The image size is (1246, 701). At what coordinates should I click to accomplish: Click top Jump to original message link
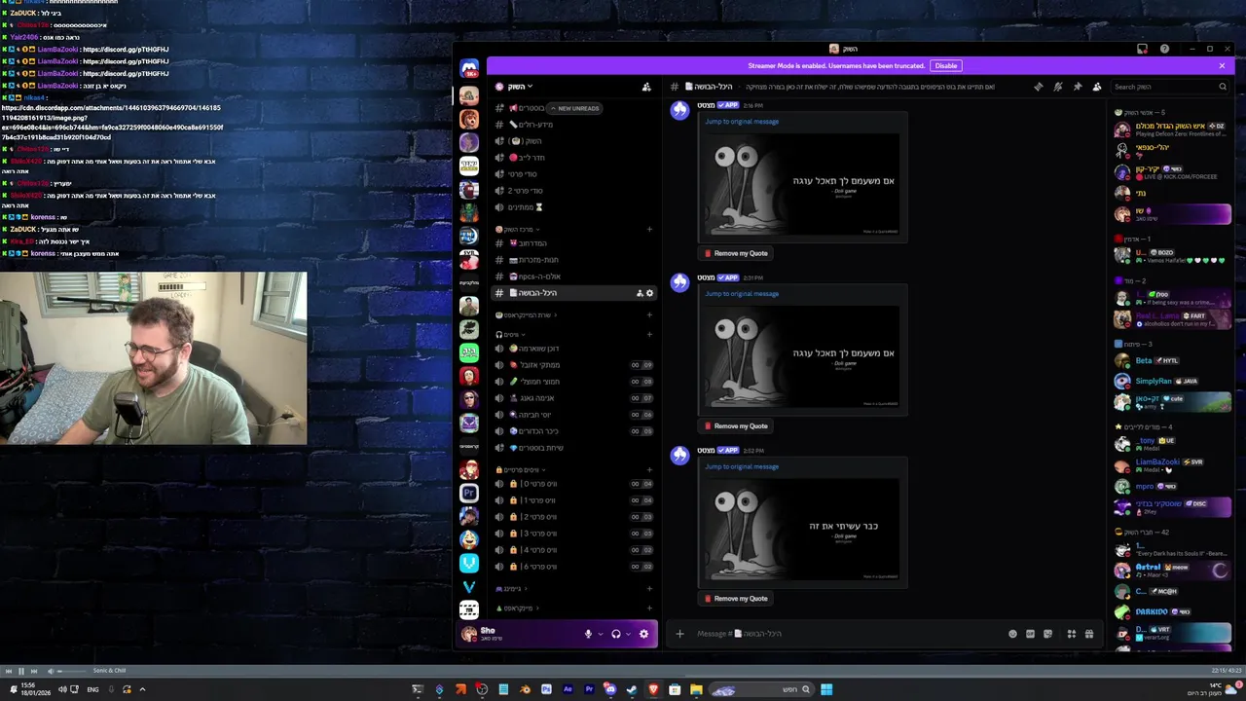point(742,122)
